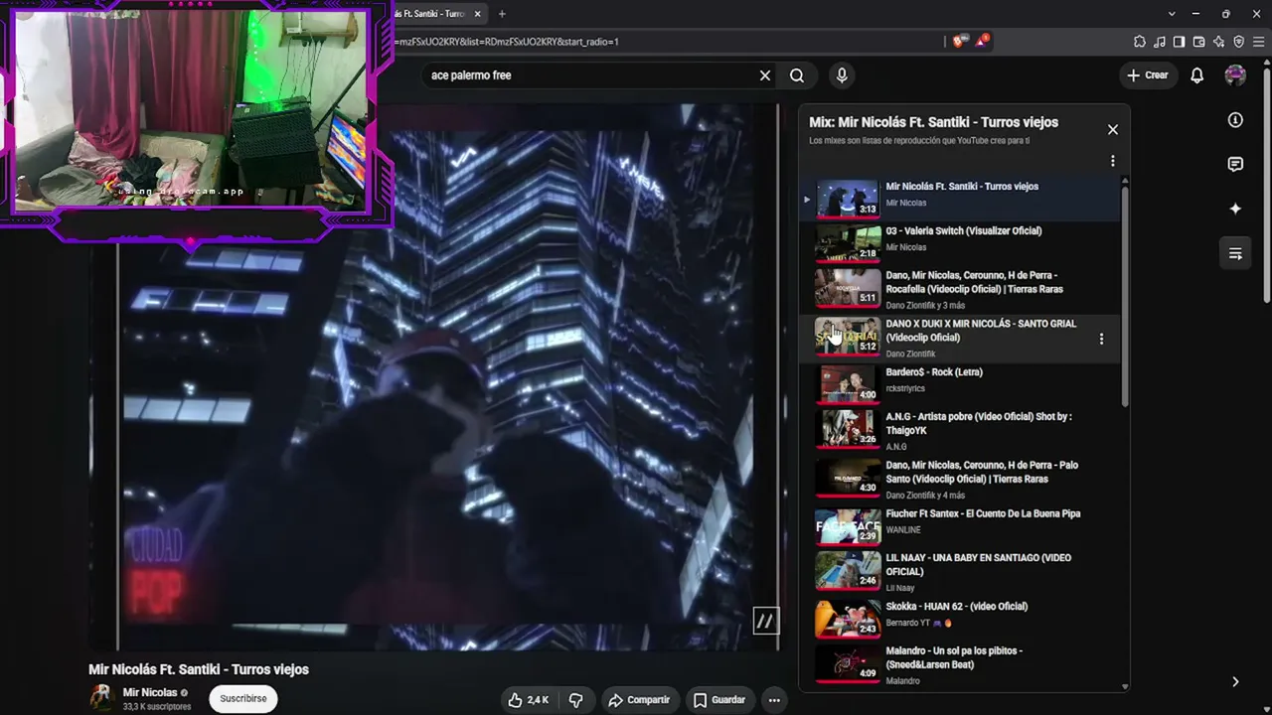Expand the right sidebar chevron at bottom
Image resolution: width=1272 pixels, height=715 pixels.
point(1235,682)
